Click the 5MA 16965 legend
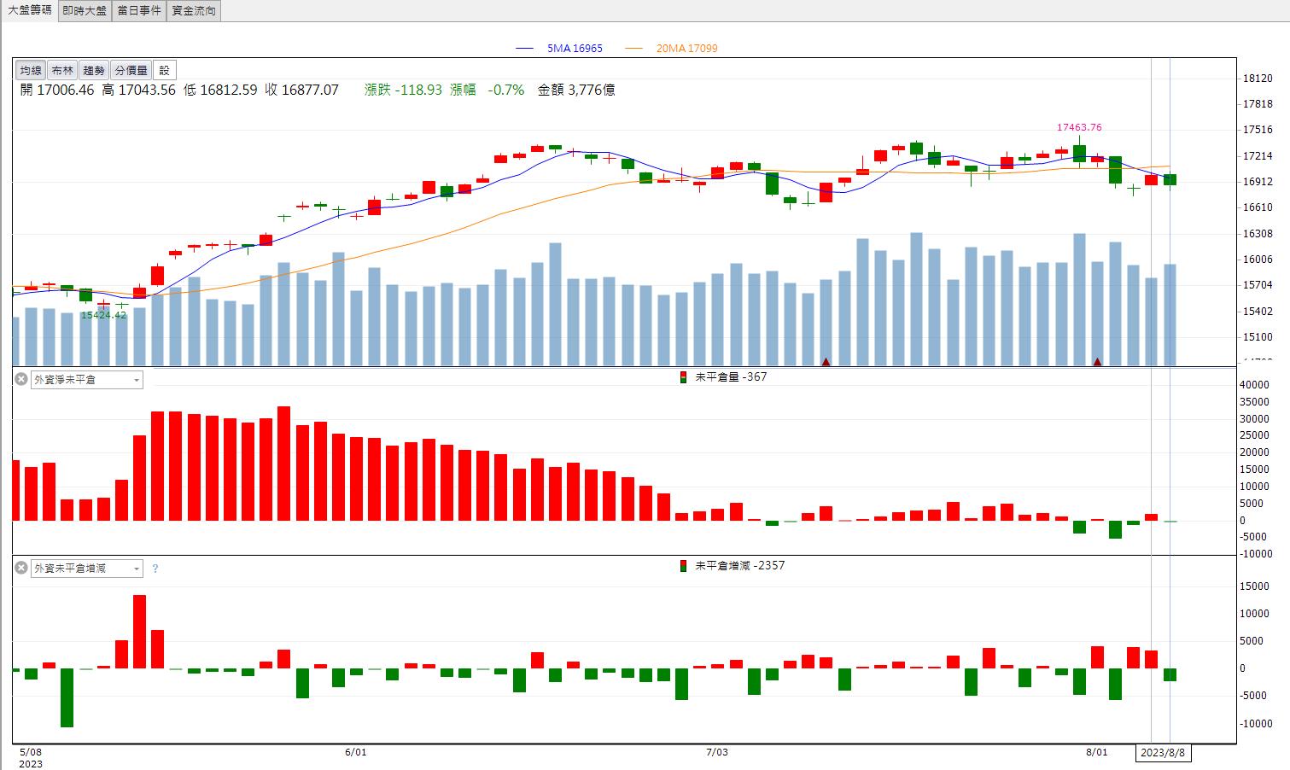The width and height of the screenshot is (1290, 770). pos(559,49)
